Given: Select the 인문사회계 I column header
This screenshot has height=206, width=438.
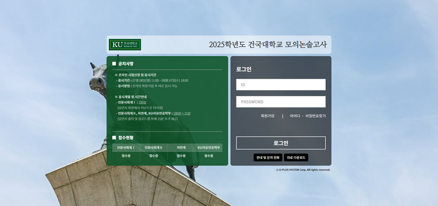Looking at the screenshot, I should [126, 148].
